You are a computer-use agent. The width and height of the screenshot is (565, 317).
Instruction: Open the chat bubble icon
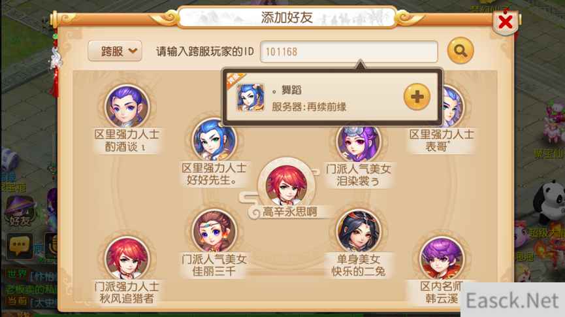pos(19,246)
